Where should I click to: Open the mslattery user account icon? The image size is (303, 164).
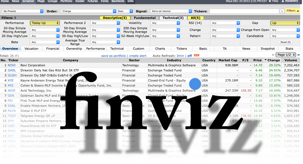tap(283, 1)
